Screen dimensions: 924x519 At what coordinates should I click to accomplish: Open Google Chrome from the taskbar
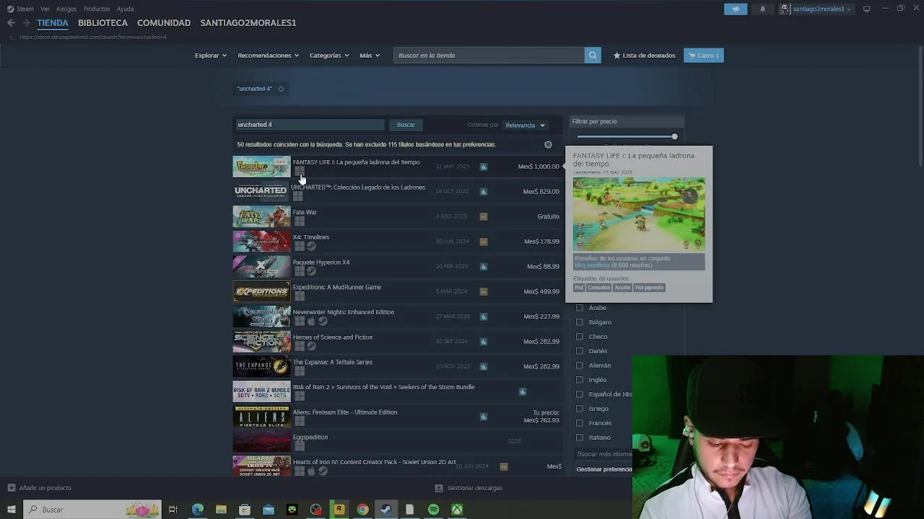click(x=362, y=510)
